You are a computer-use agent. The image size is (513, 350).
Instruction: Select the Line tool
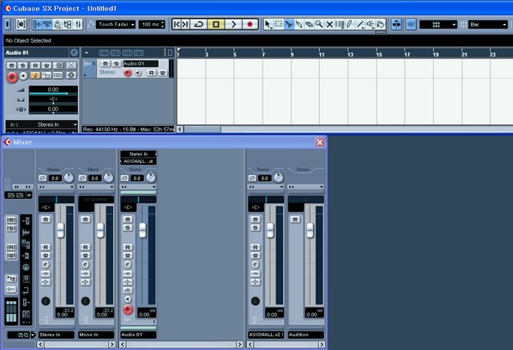click(x=360, y=24)
